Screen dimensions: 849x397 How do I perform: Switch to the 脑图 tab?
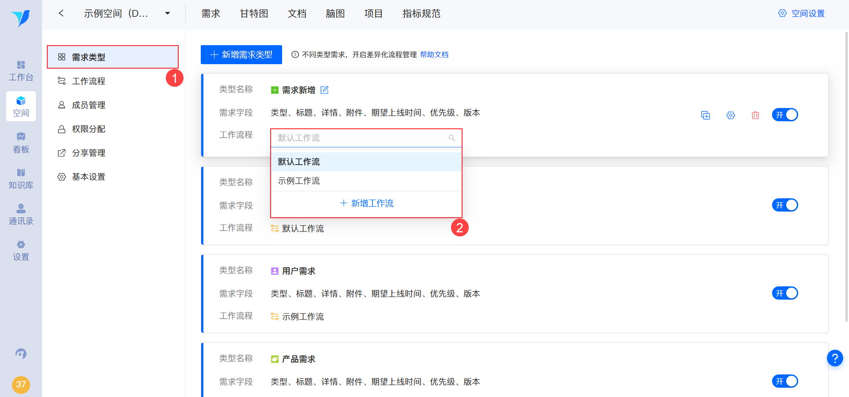pos(335,13)
